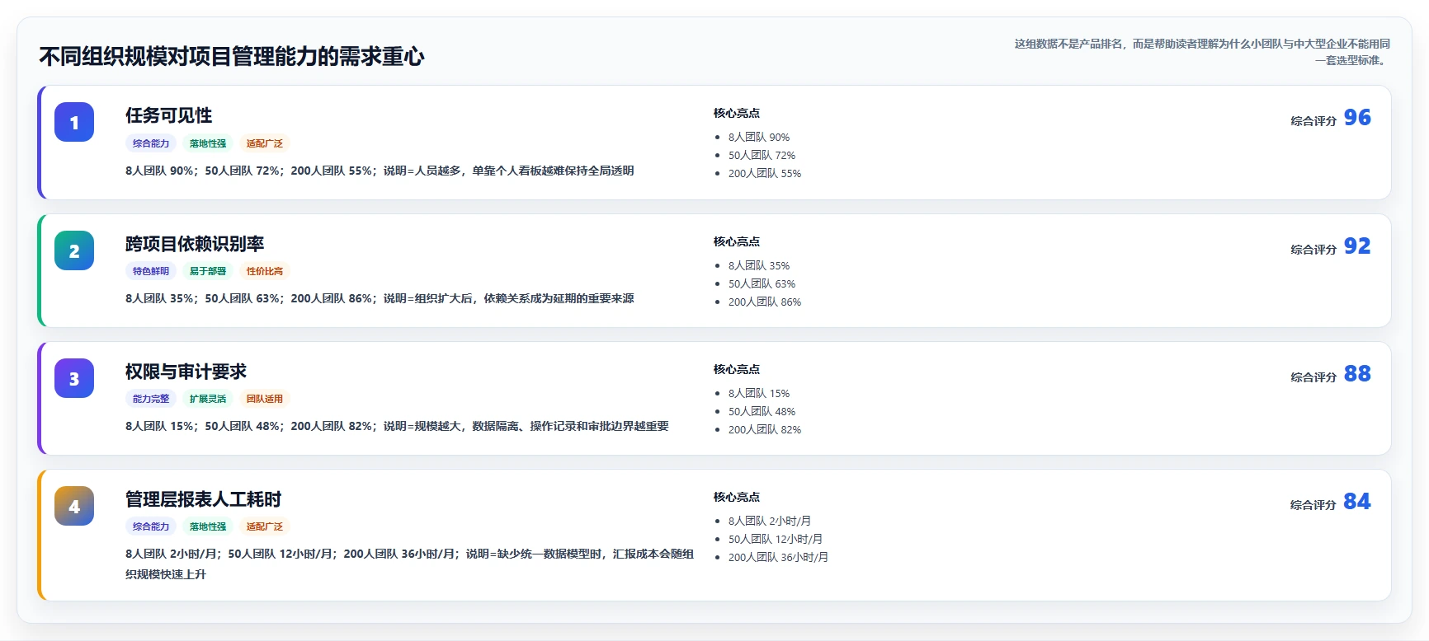
Task: Click 核心亮点 heading in 任务可见性 card
Action: (737, 114)
